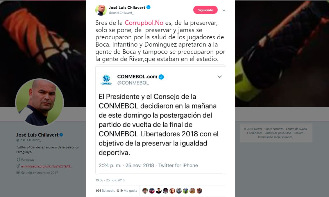This screenshot has height=197, width=329.
Task: Click the calendar icon beside join date
Action: tap(18, 173)
